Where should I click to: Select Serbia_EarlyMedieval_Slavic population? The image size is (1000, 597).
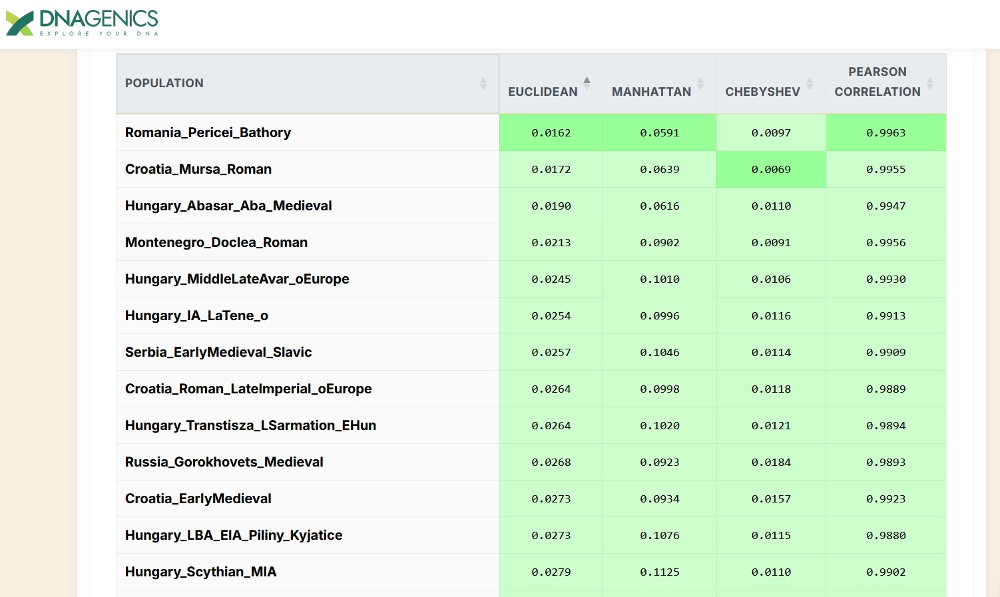tap(218, 352)
